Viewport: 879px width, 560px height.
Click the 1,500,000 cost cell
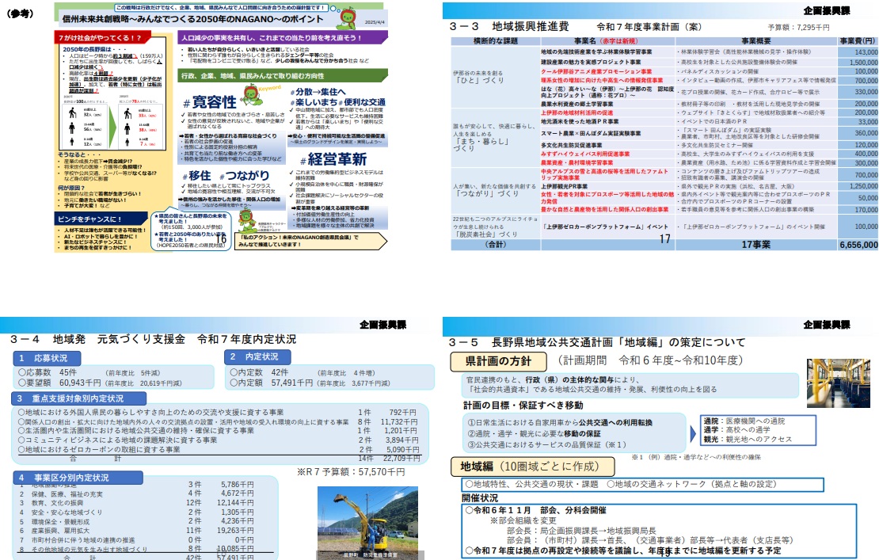(858, 63)
